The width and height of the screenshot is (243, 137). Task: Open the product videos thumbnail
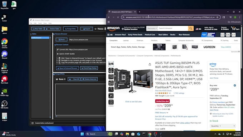111,102
